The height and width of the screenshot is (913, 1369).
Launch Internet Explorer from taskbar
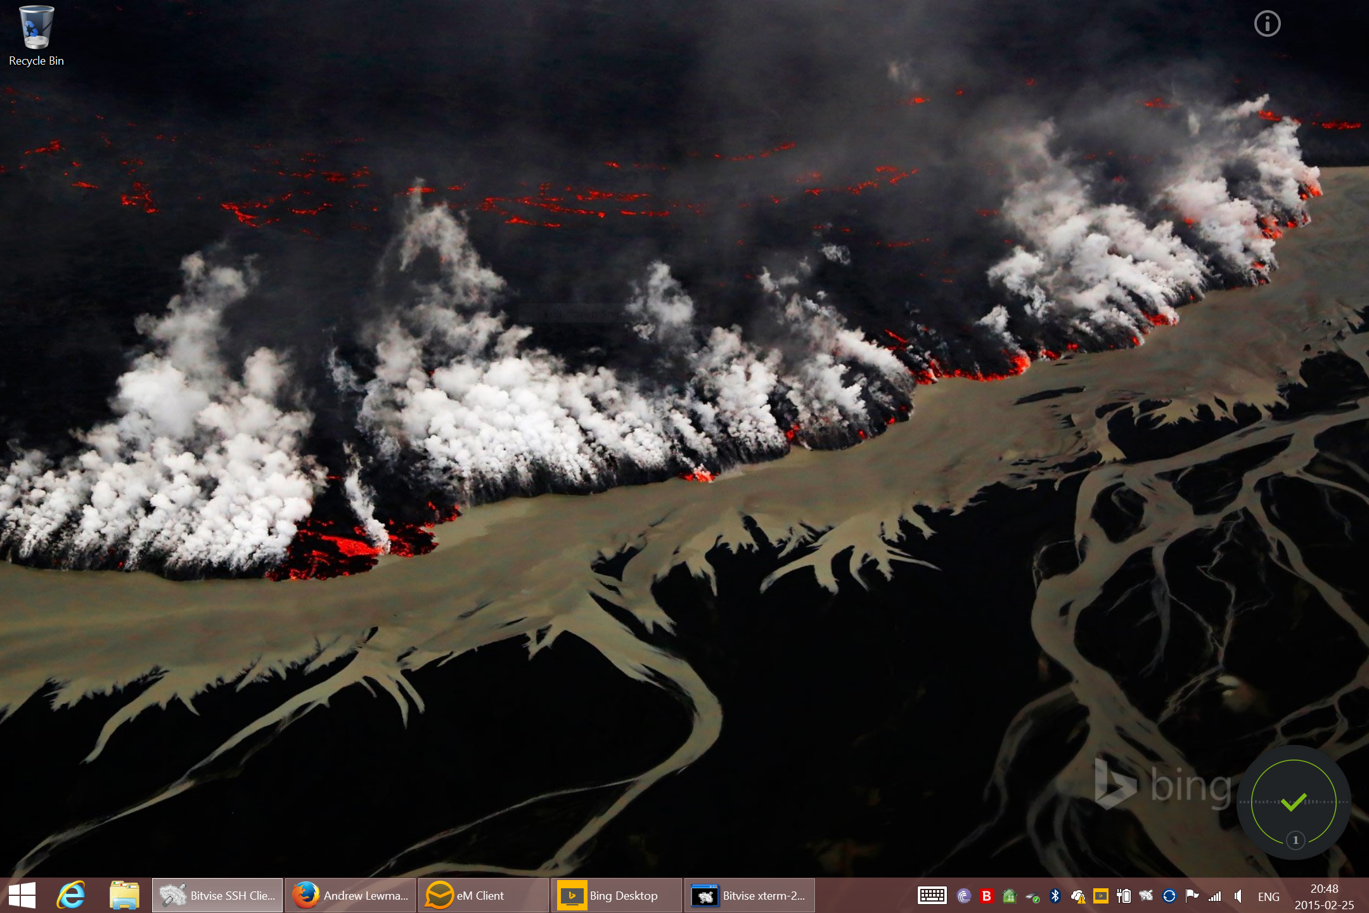click(x=71, y=895)
